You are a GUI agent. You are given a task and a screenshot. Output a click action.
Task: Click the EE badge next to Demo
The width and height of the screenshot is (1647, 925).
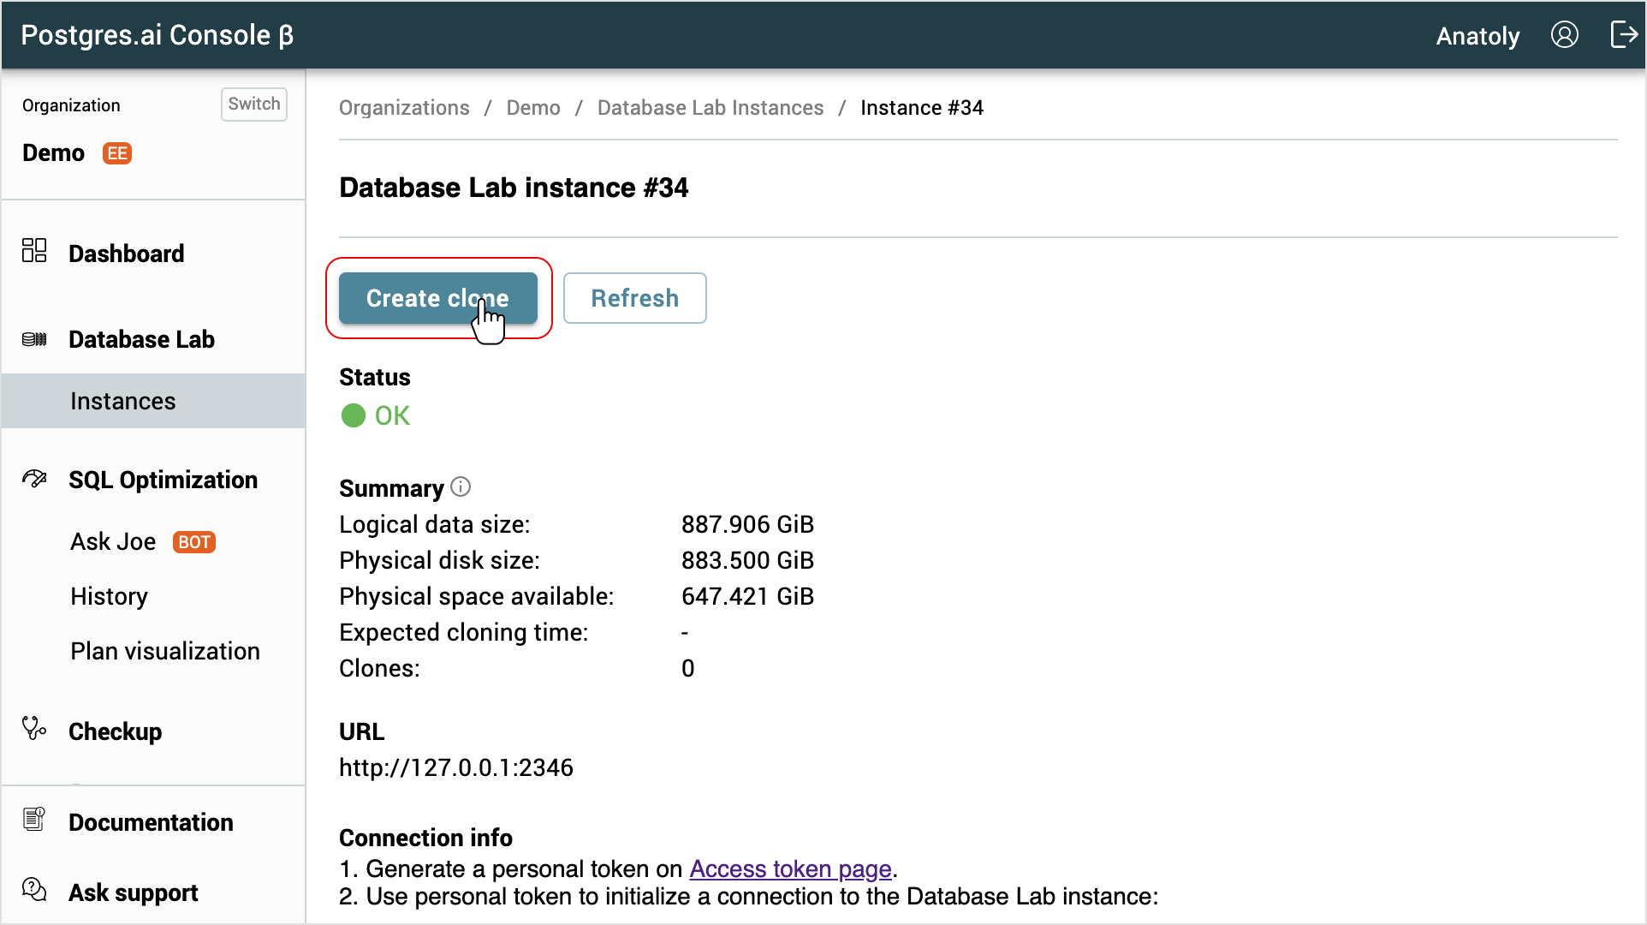point(117,153)
